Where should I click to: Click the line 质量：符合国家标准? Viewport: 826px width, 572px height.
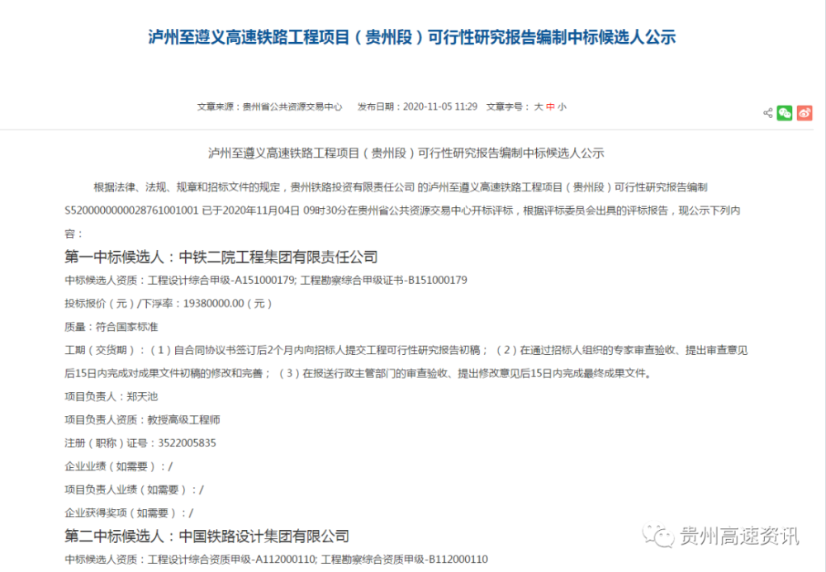coord(112,327)
